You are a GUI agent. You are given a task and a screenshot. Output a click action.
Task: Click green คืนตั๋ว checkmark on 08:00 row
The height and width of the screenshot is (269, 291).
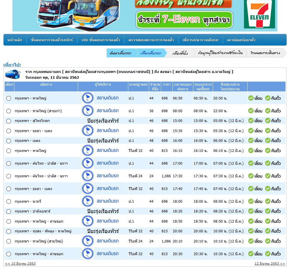click(268, 111)
